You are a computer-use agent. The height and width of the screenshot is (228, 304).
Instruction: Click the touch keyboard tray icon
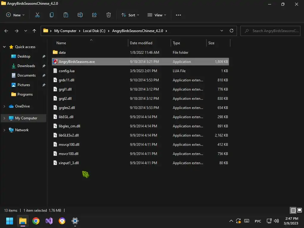tap(247, 221)
